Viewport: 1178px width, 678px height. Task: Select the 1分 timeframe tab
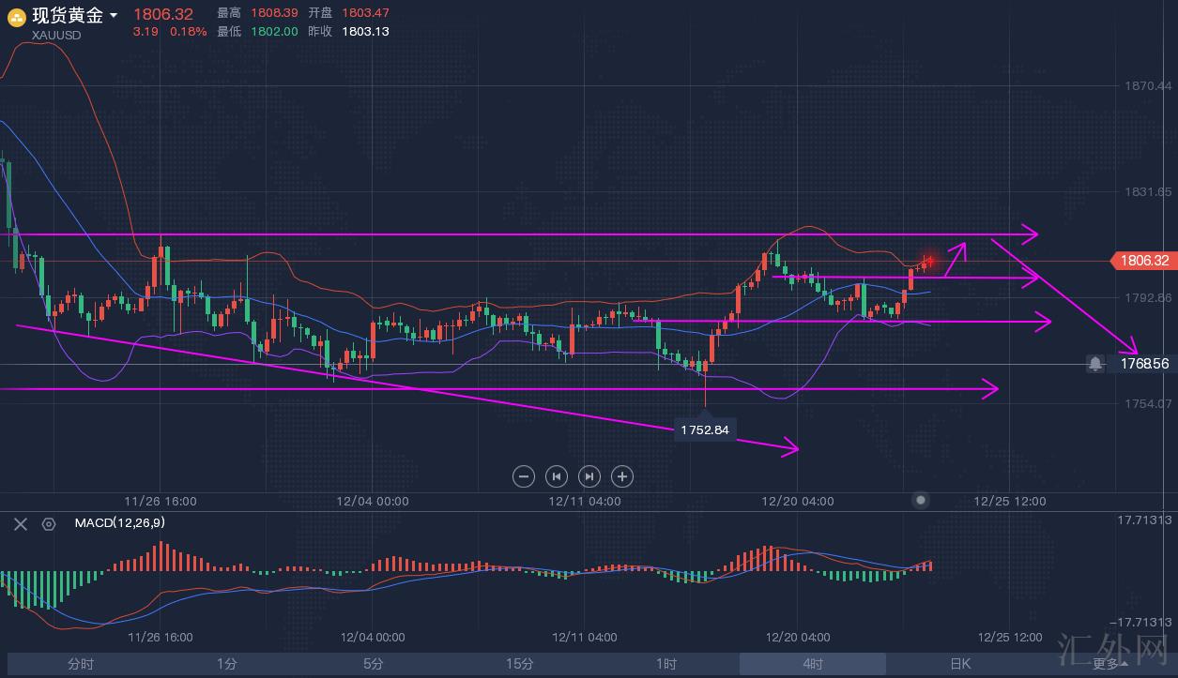[x=226, y=664]
